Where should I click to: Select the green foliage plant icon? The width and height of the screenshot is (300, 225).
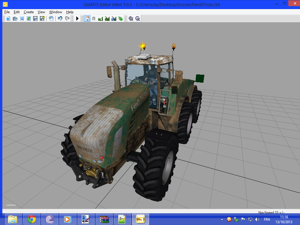(x=120, y=18)
